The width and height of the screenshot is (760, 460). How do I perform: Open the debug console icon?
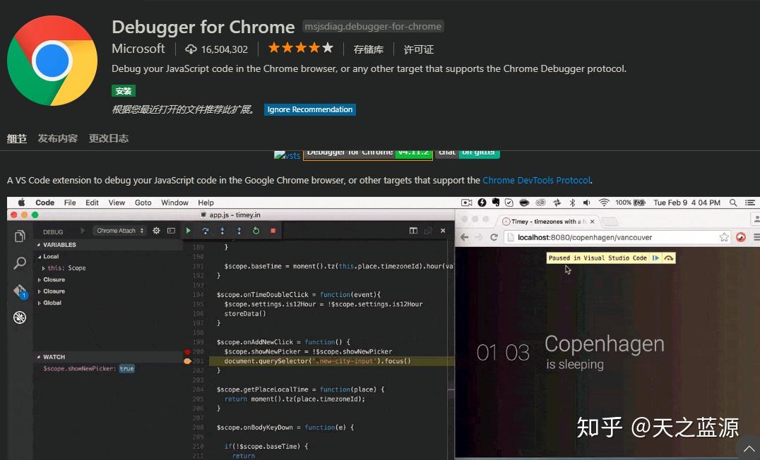point(171,231)
